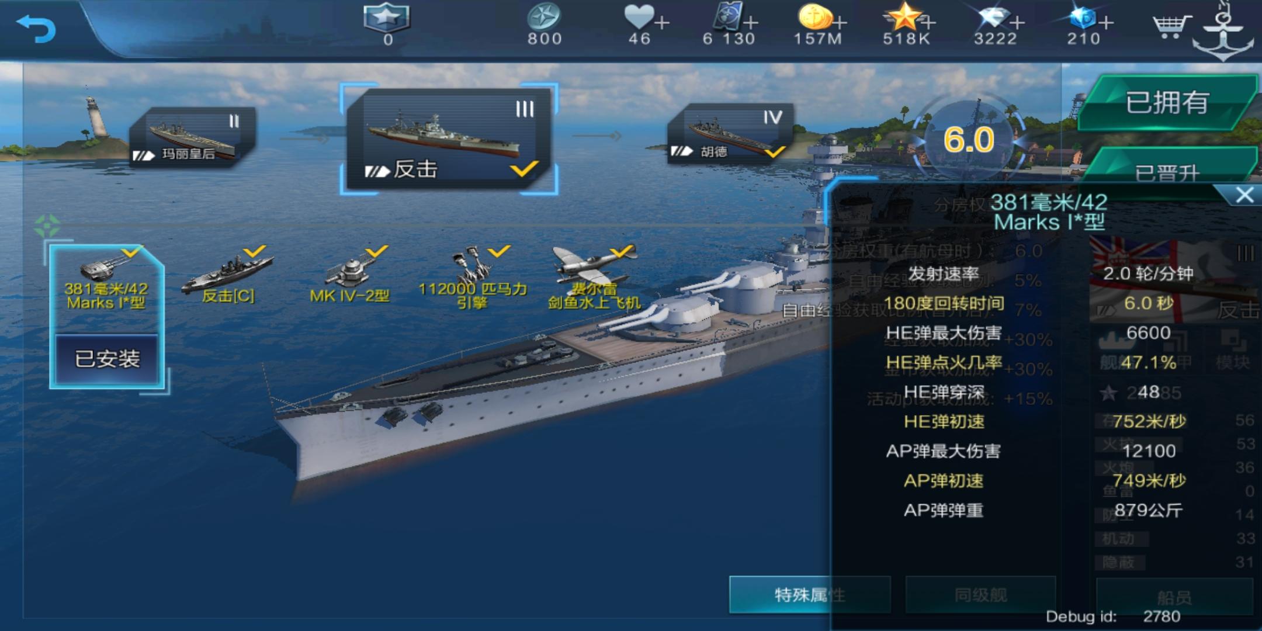Add more gold coins with plus
Image resolution: width=1262 pixels, height=631 pixels.
pos(840,23)
